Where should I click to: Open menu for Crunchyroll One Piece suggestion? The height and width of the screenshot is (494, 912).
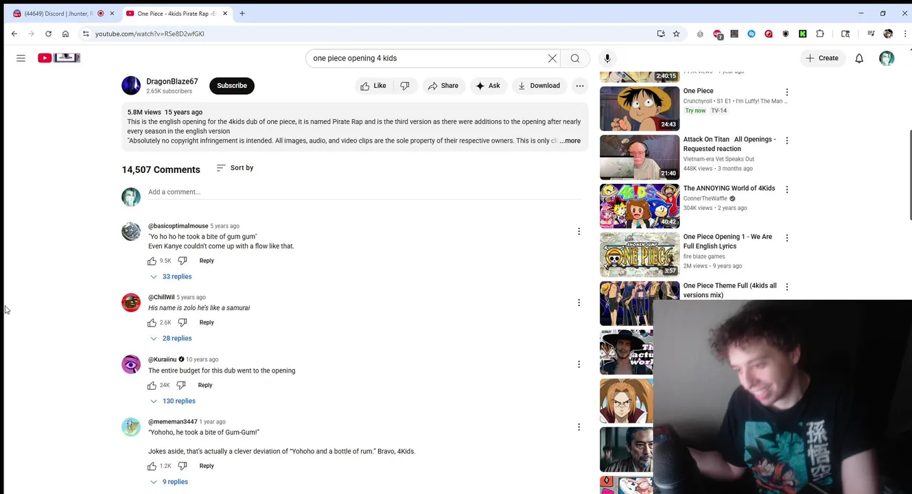[787, 92]
